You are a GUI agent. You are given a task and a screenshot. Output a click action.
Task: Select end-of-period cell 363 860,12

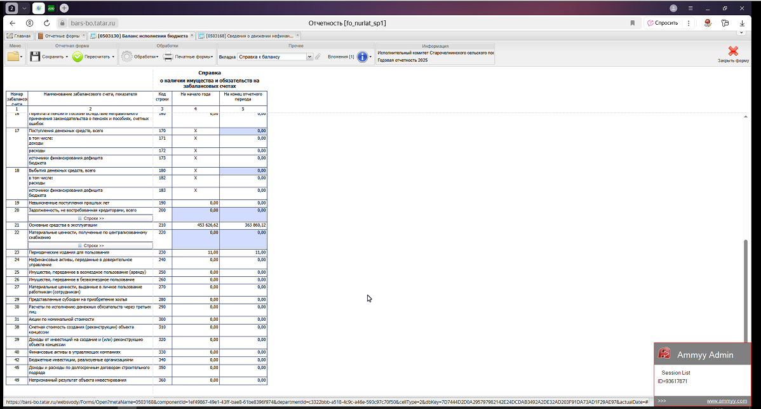243,225
